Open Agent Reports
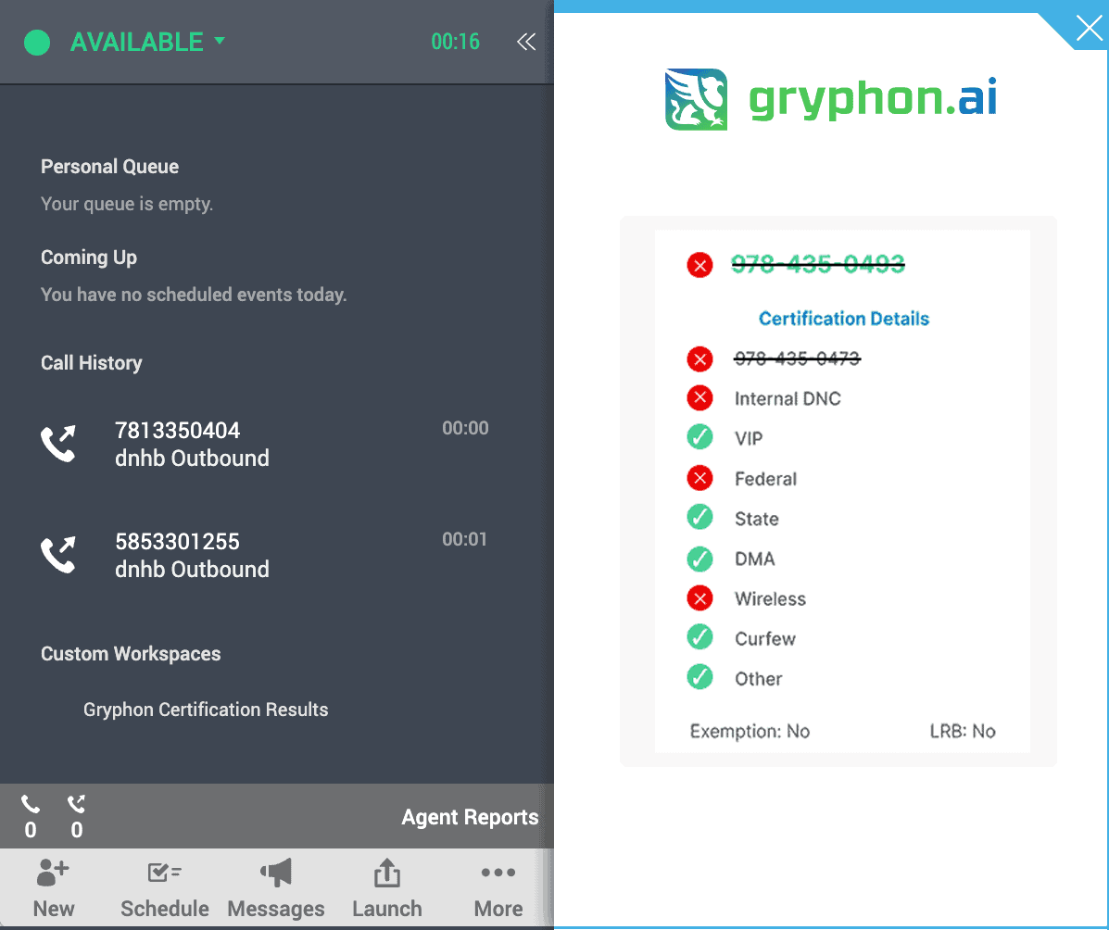The image size is (1109, 930). pyautogui.click(x=470, y=817)
